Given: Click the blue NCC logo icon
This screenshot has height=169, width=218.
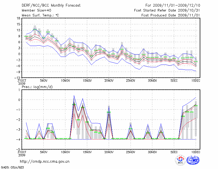Looking at the screenshot, I should 193,161.
